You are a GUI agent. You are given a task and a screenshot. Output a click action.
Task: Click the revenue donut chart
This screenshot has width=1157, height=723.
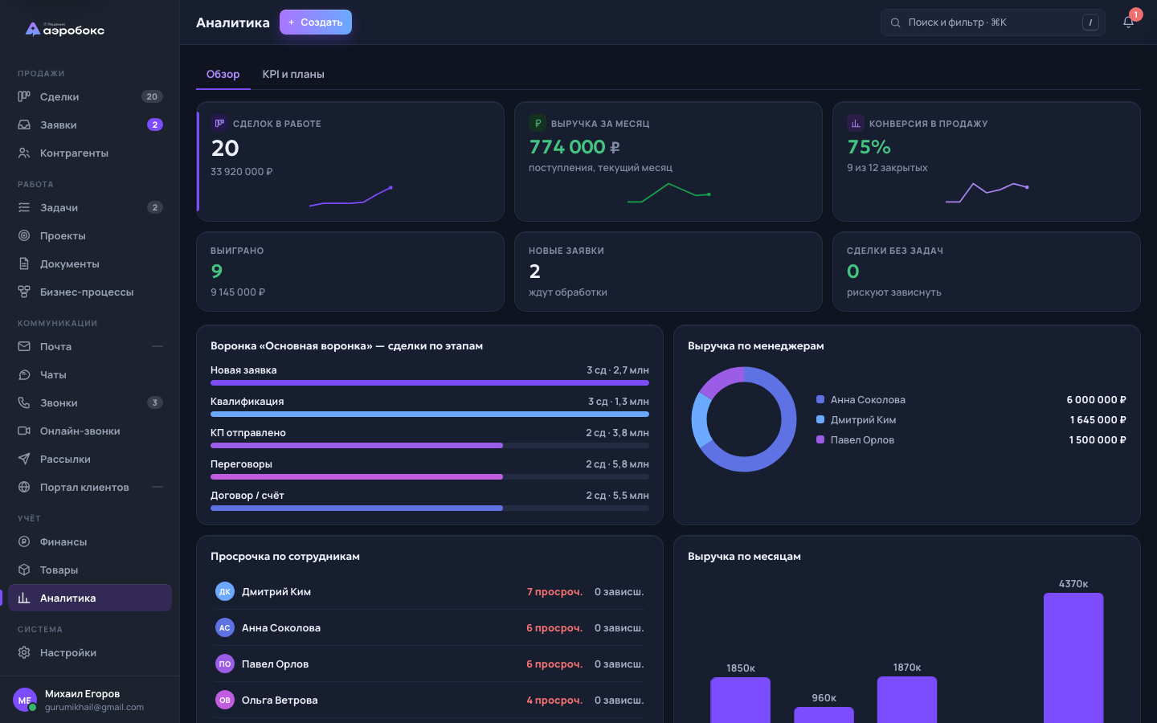[x=744, y=419]
